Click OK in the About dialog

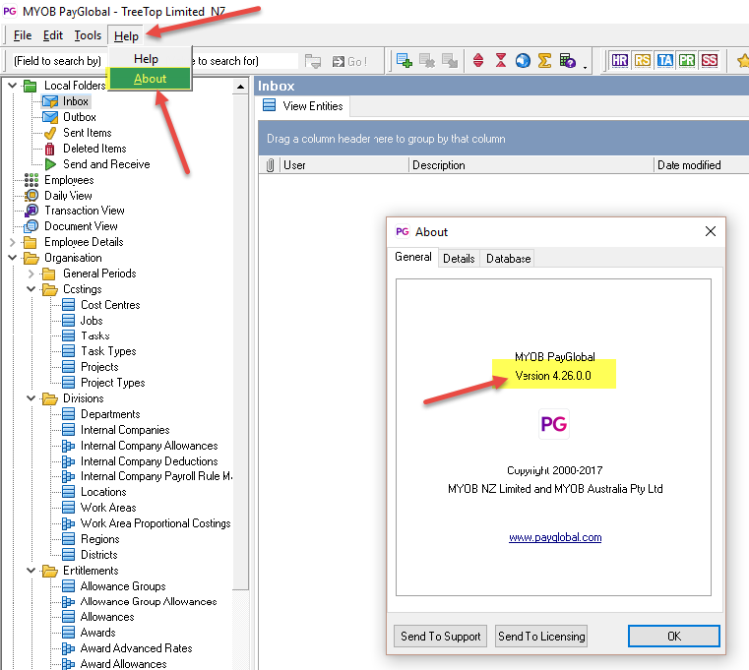(674, 637)
